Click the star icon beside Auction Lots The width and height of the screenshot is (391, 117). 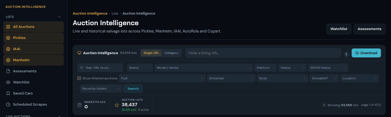(x=117, y=105)
